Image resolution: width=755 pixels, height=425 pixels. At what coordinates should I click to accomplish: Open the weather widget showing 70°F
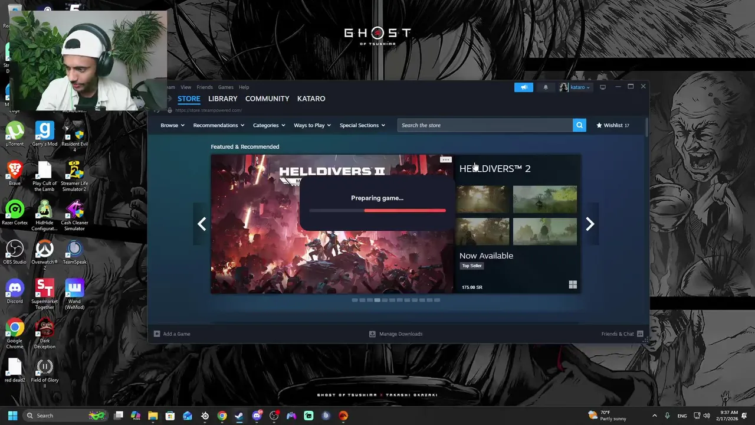pos(608,416)
